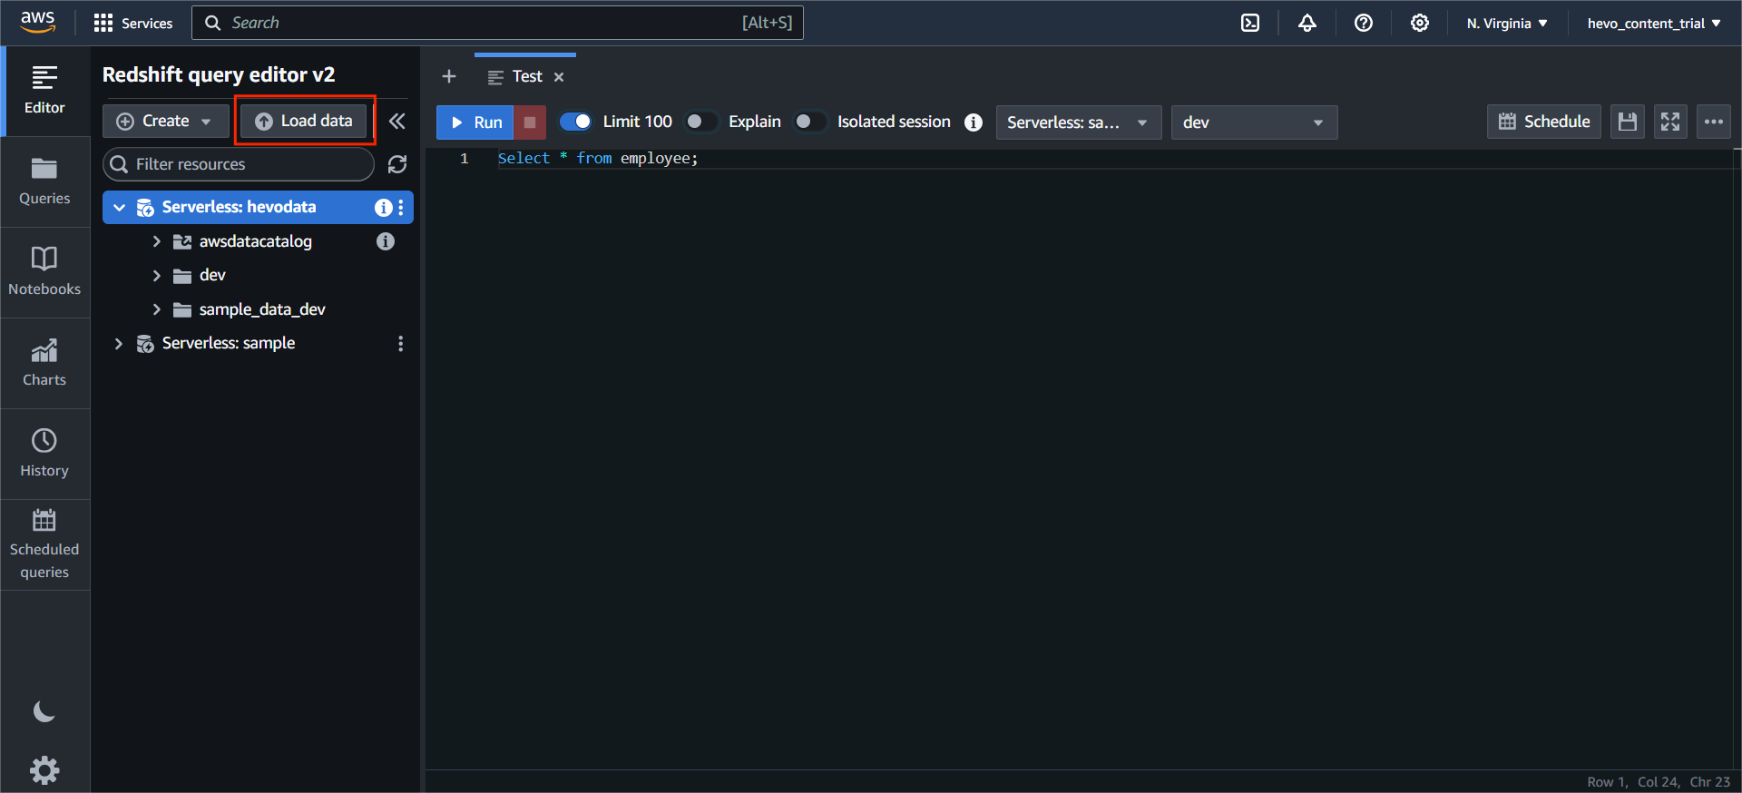Collapse the resources panel with double chevron
This screenshot has width=1742, height=793.
click(396, 121)
